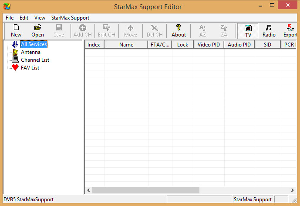Click the Del CH toolbar icon
The width and height of the screenshot is (300, 206).
[155, 28]
